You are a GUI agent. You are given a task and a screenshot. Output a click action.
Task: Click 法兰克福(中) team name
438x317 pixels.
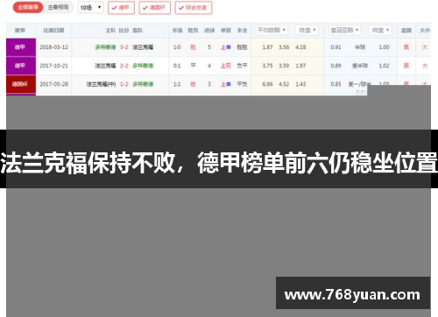click(x=102, y=84)
